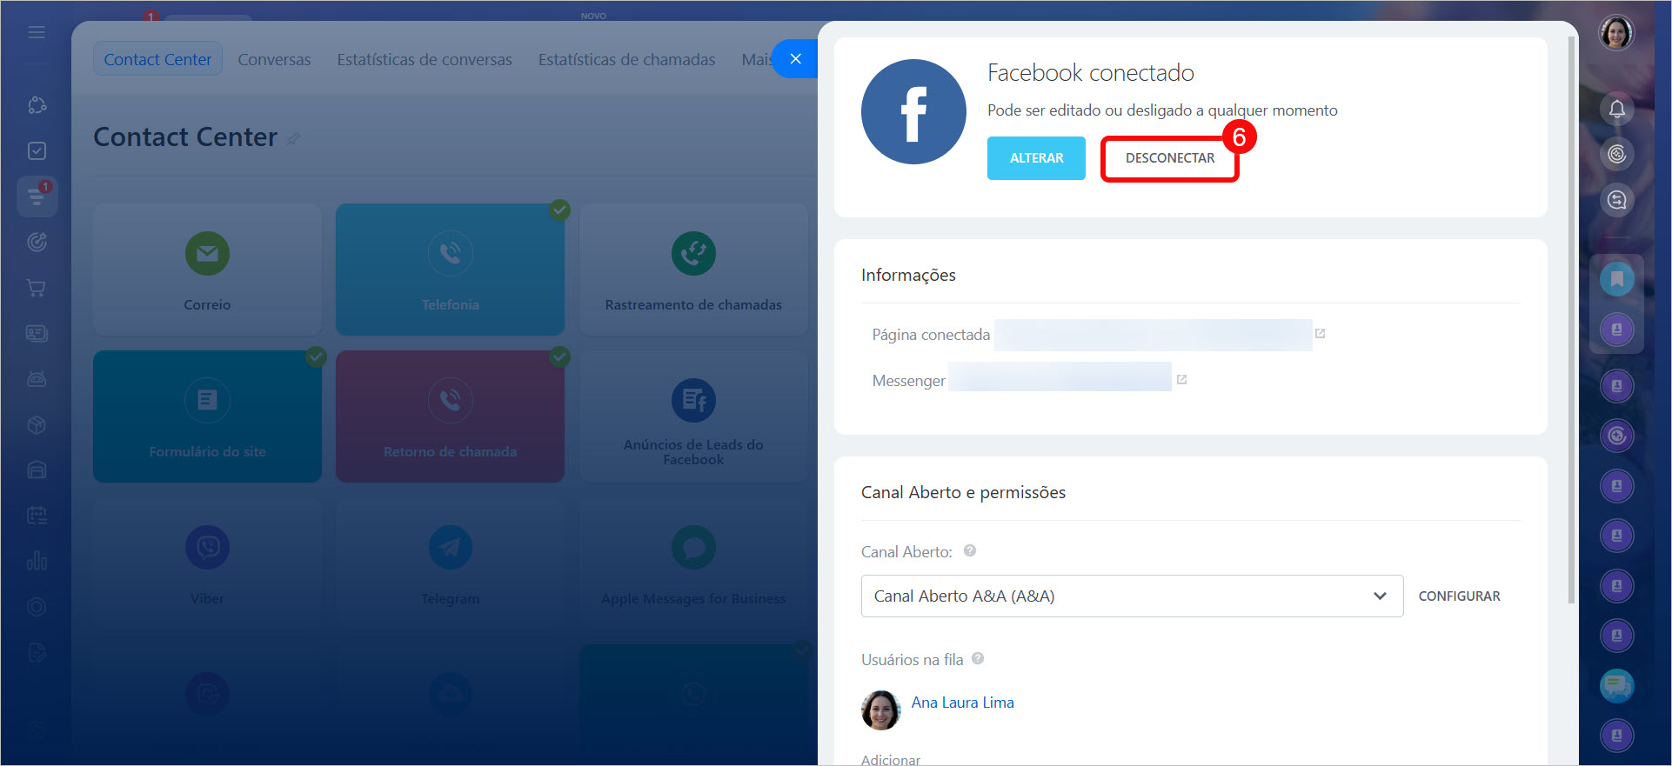Click the notifications bell icon
Screen dimensions: 1672x766
(x=1616, y=110)
